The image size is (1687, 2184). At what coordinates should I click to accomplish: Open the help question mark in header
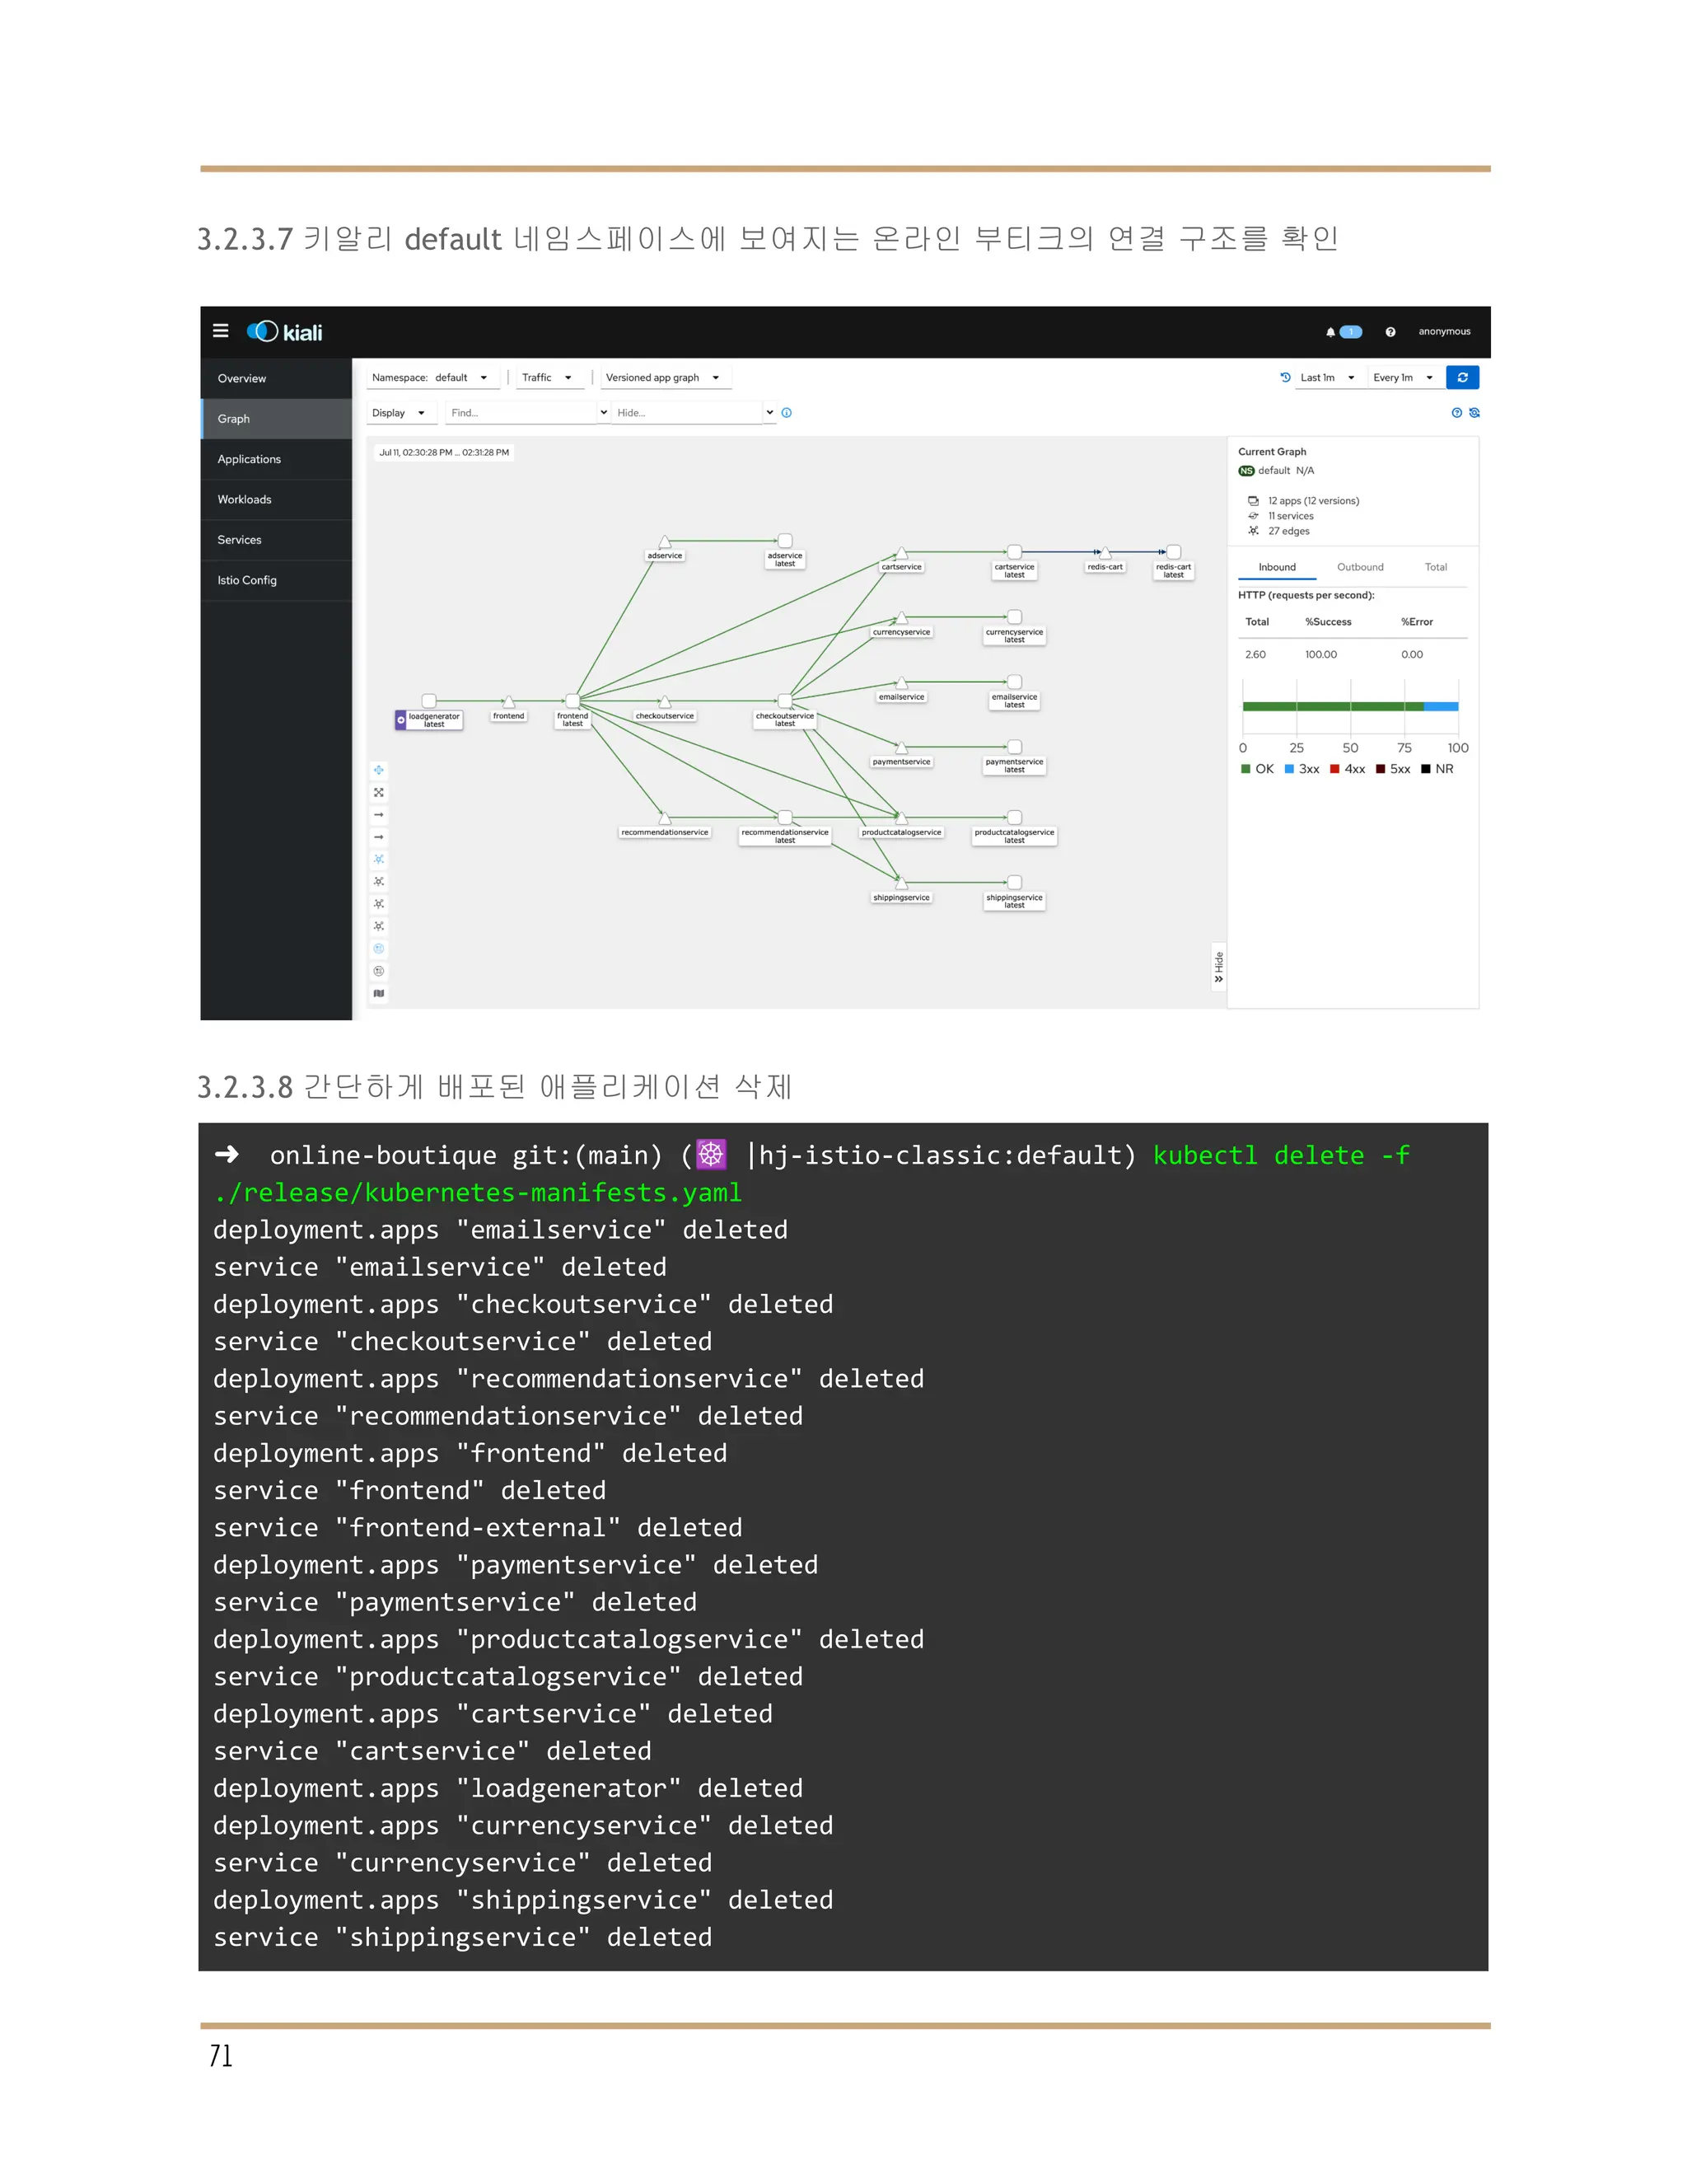point(1390,332)
